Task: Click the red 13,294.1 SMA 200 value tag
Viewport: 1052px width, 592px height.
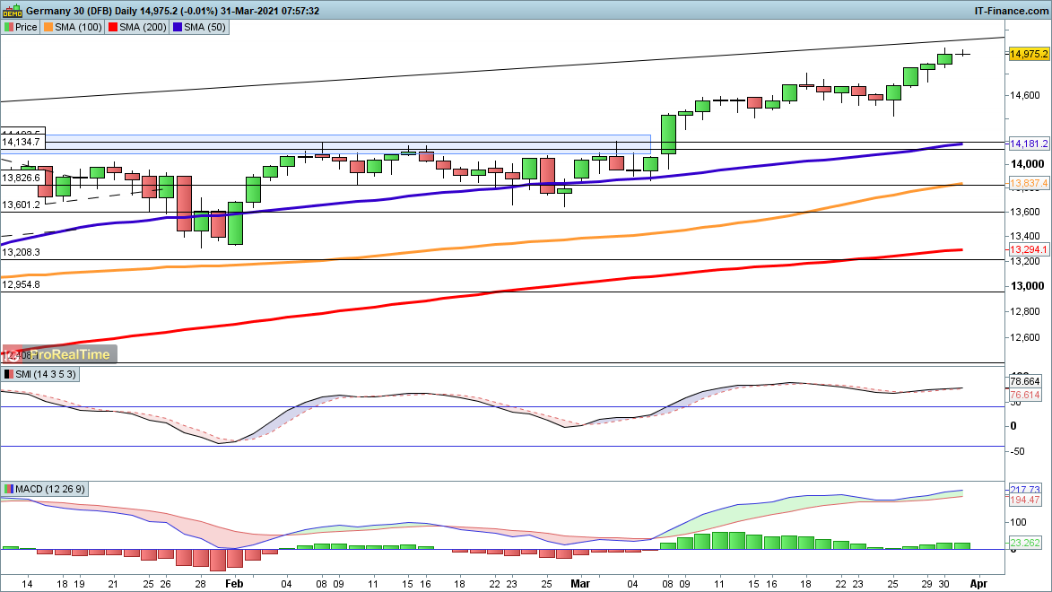Action: point(1029,248)
